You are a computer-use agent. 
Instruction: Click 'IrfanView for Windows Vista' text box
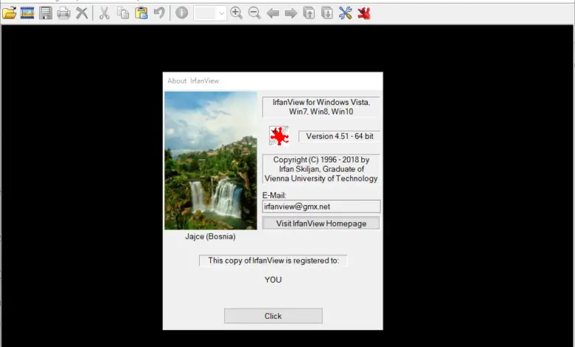click(321, 107)
